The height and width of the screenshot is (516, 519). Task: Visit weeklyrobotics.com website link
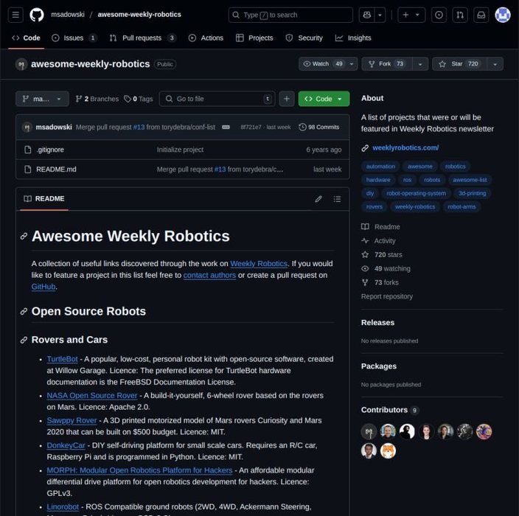point(405,147)
